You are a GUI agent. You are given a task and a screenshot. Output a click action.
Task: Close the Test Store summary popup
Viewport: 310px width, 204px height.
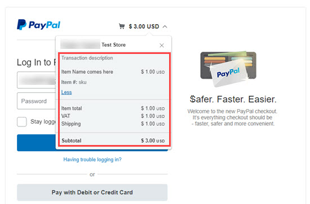(x=162, y=46)
